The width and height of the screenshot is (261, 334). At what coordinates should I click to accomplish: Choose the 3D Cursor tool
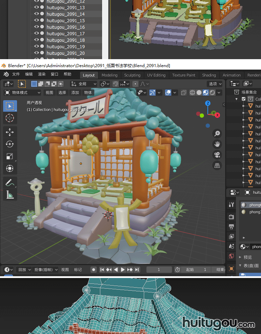[x=10, y=118]
